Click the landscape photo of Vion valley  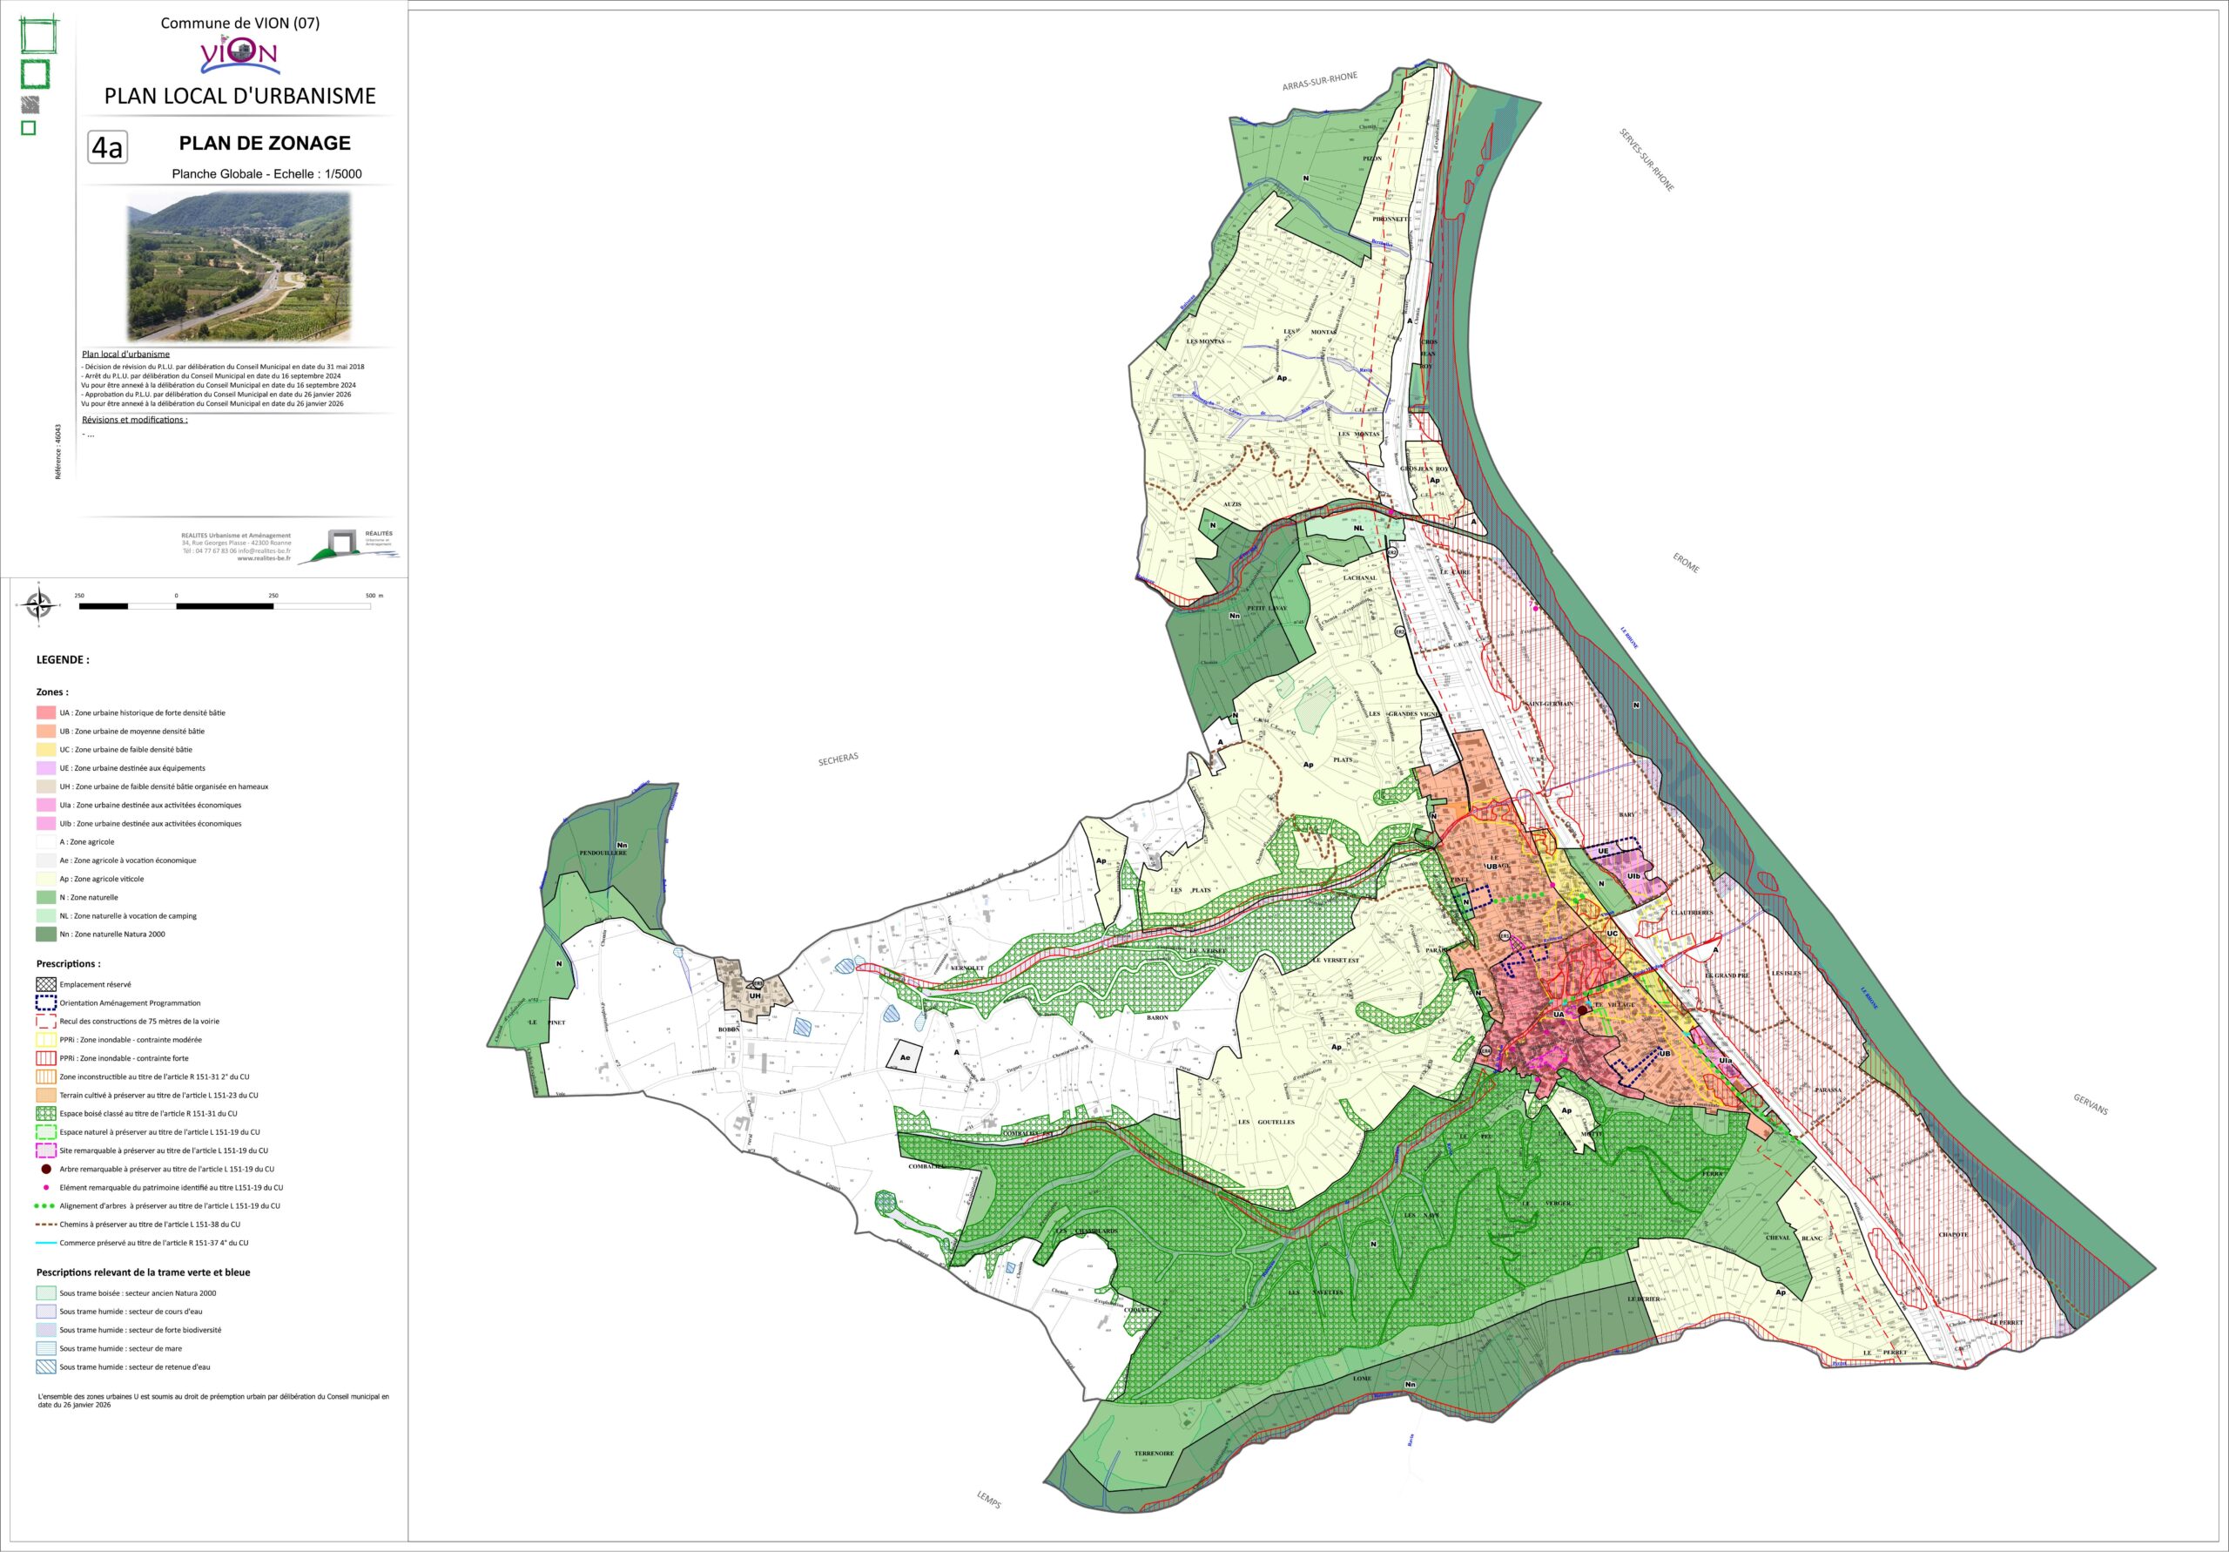coord(239,267)
